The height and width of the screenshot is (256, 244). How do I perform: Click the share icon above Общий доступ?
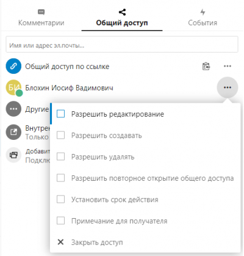(122, 12)
